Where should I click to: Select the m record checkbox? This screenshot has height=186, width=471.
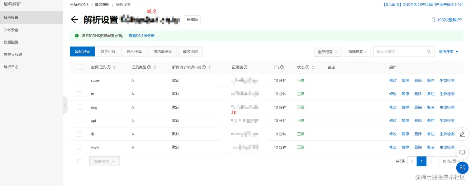[79, 94]
